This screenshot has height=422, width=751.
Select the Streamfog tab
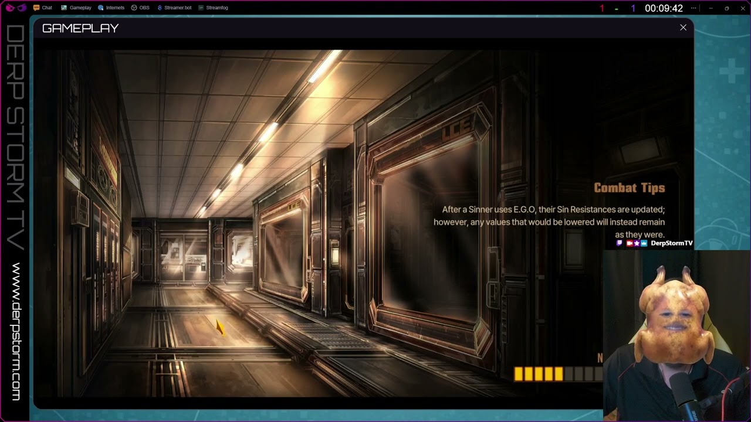pyautogui.click(x=213, y=8)
